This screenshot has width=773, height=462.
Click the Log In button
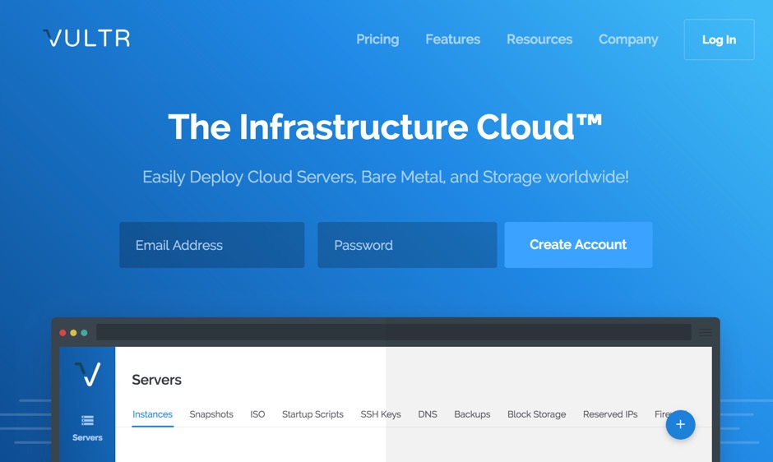click(x=719, y=39)
